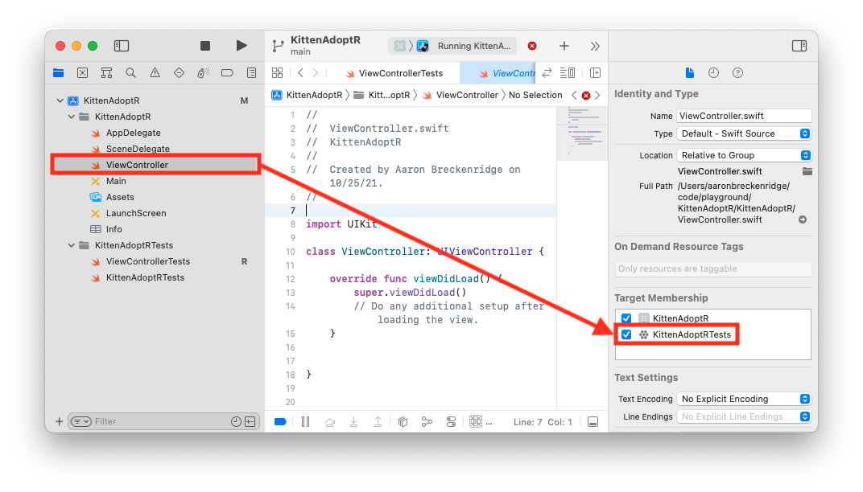Toggle the inspectors panel
Screen dimensions: 863x492
[799, 46]
